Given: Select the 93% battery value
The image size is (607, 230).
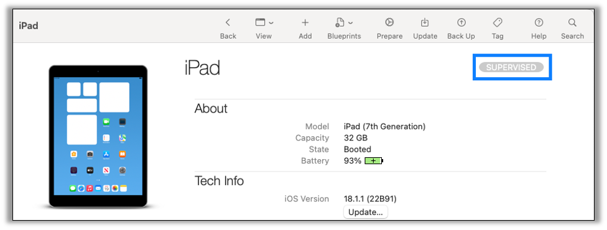Looking at the screenshot, I should 352,161.
